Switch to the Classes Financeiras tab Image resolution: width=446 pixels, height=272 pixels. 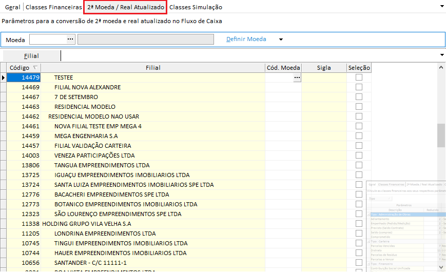(x=53, y=7)
